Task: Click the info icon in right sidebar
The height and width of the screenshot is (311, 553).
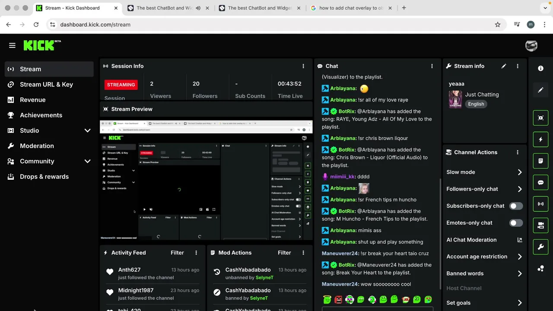Action: (540, 68)
